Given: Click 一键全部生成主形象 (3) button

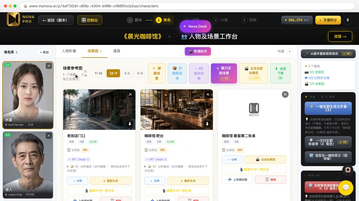Looking at the screenshot, I should pos(328,108).
